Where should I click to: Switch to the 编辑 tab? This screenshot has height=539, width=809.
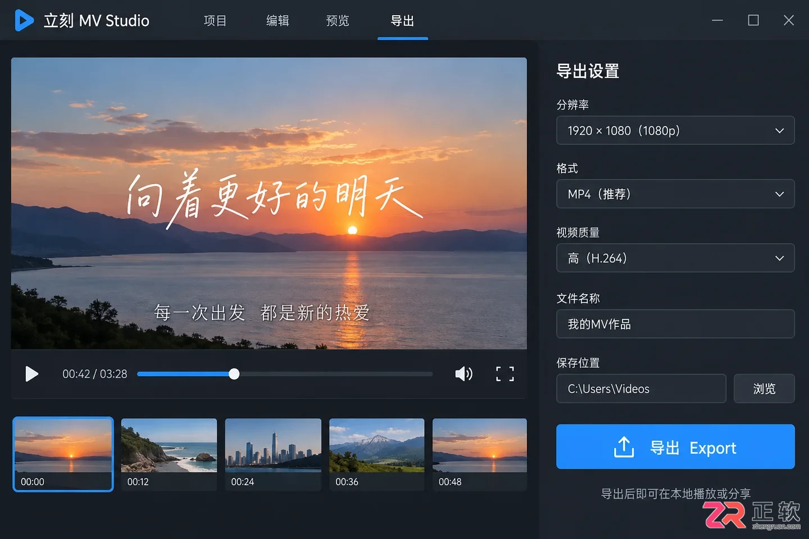tap(278, 21)
